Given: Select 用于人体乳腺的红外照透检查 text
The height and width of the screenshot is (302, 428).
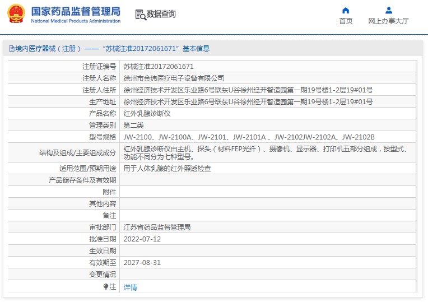Looking at the screenshot, I should point(167,169).
